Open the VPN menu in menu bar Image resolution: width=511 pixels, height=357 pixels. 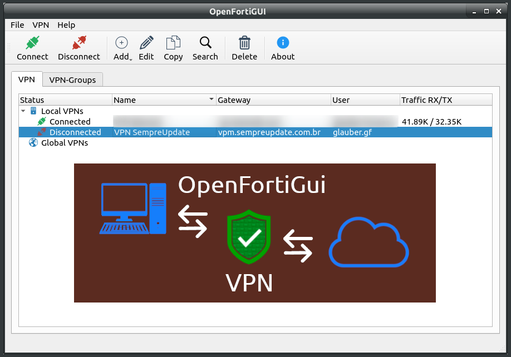tap(41, 25)
